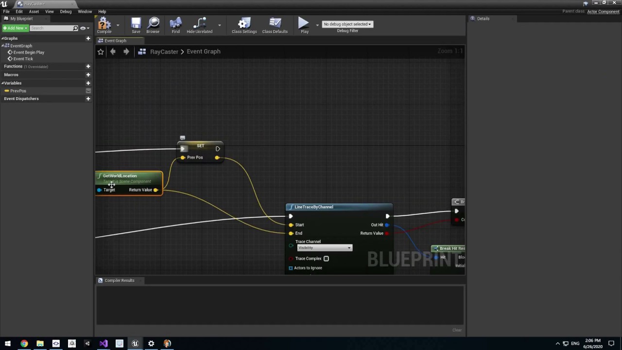This screenshot has height=350, width=622.
Task: Browse to asset in Content Browser
Action: pyautogui.click(x=153, y=26)
